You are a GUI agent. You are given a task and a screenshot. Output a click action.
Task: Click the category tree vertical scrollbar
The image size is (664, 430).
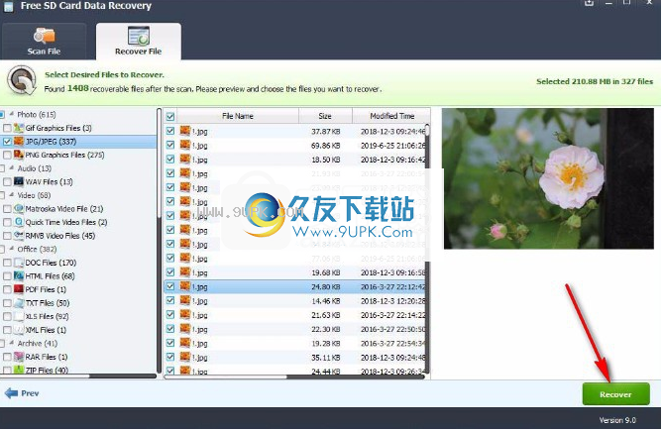160,241
